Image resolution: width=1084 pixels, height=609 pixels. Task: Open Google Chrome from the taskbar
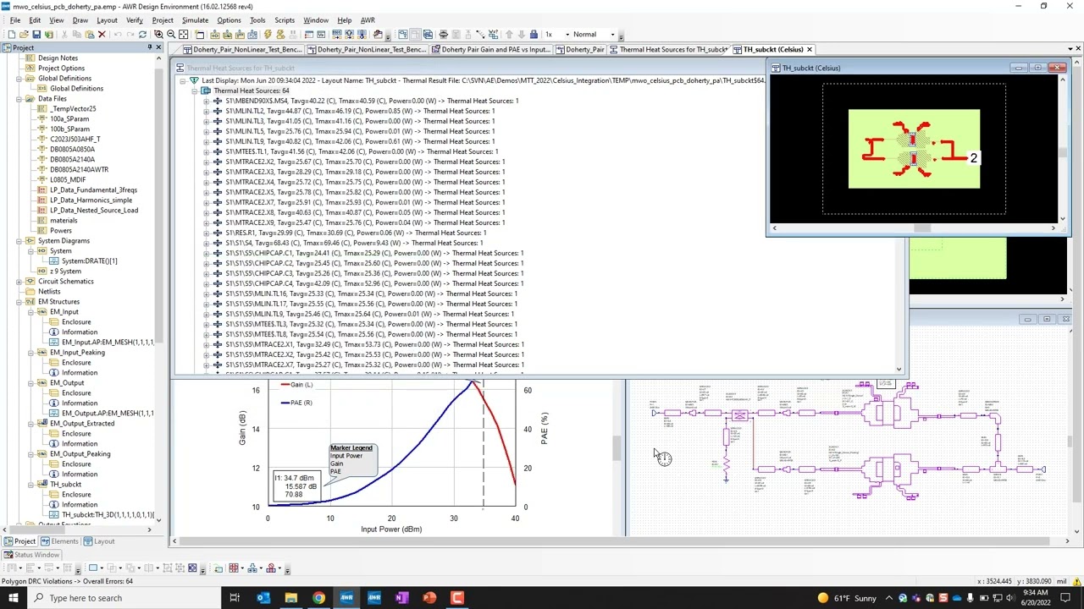pyautogui.click(x=318, y=598)
